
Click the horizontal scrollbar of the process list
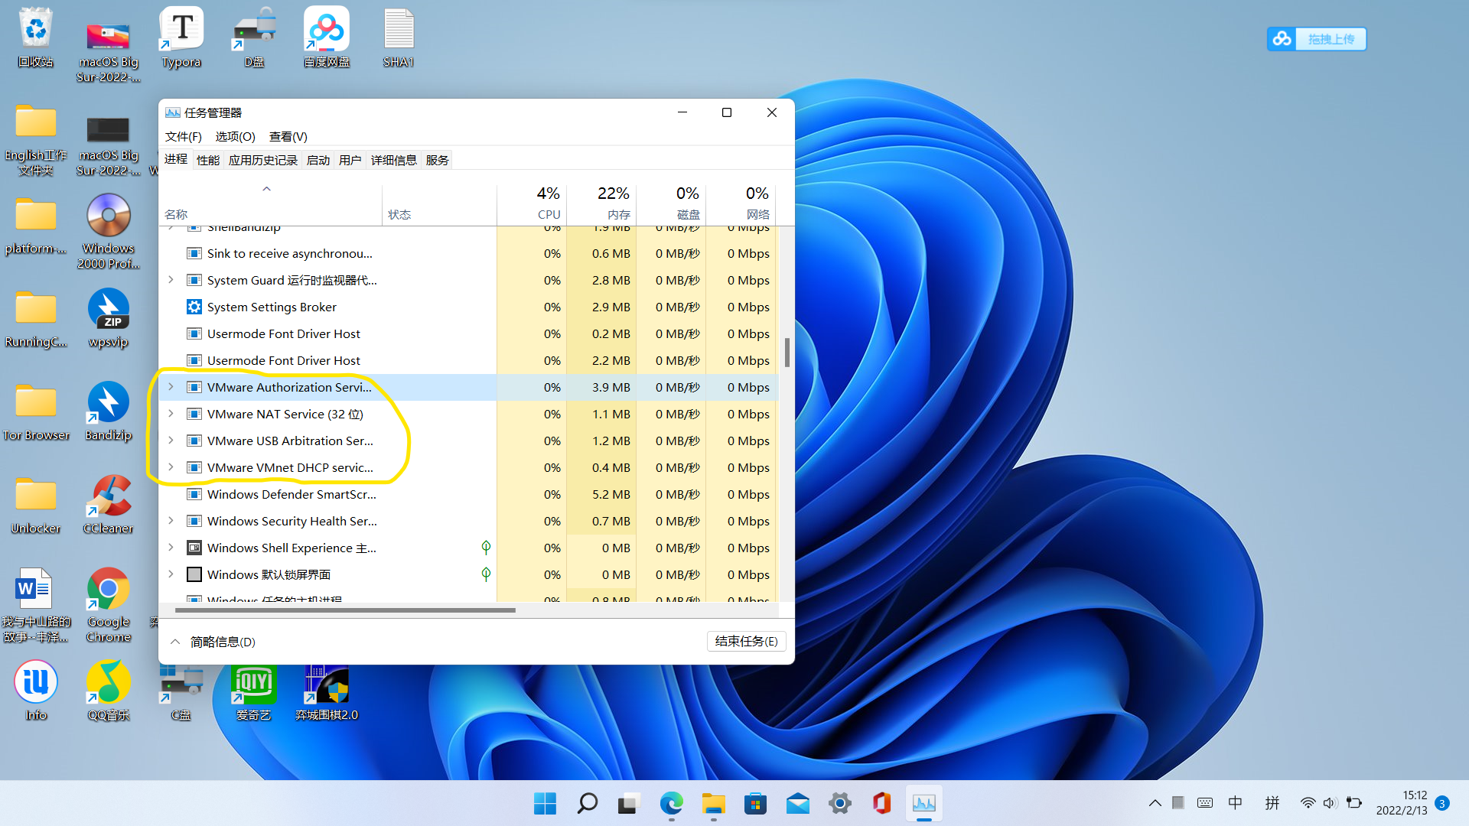344,610
